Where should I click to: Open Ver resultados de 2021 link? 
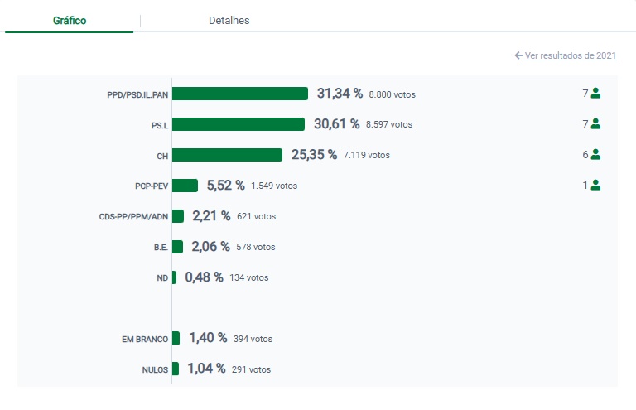coord(571,55)
